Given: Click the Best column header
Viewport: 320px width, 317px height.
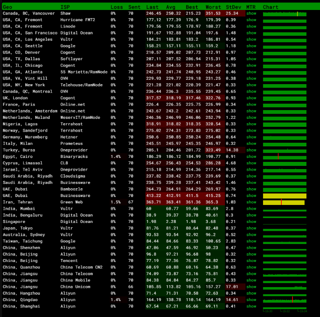Looking at the screenshot, I should (x=192, y=7).
